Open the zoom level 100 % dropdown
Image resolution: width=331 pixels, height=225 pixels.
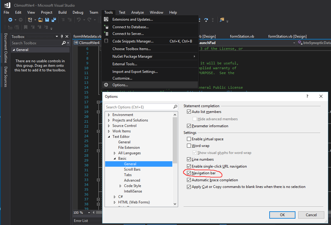(x=89, y=213)
